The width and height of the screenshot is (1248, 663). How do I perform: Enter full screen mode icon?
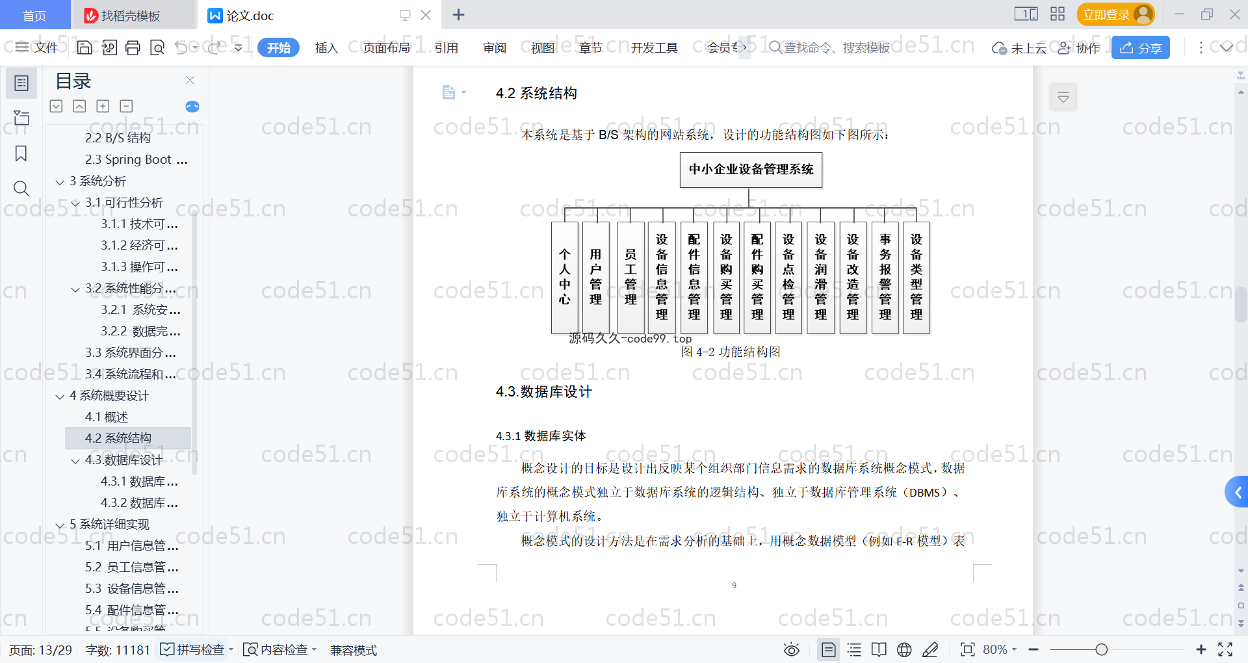1225,649
